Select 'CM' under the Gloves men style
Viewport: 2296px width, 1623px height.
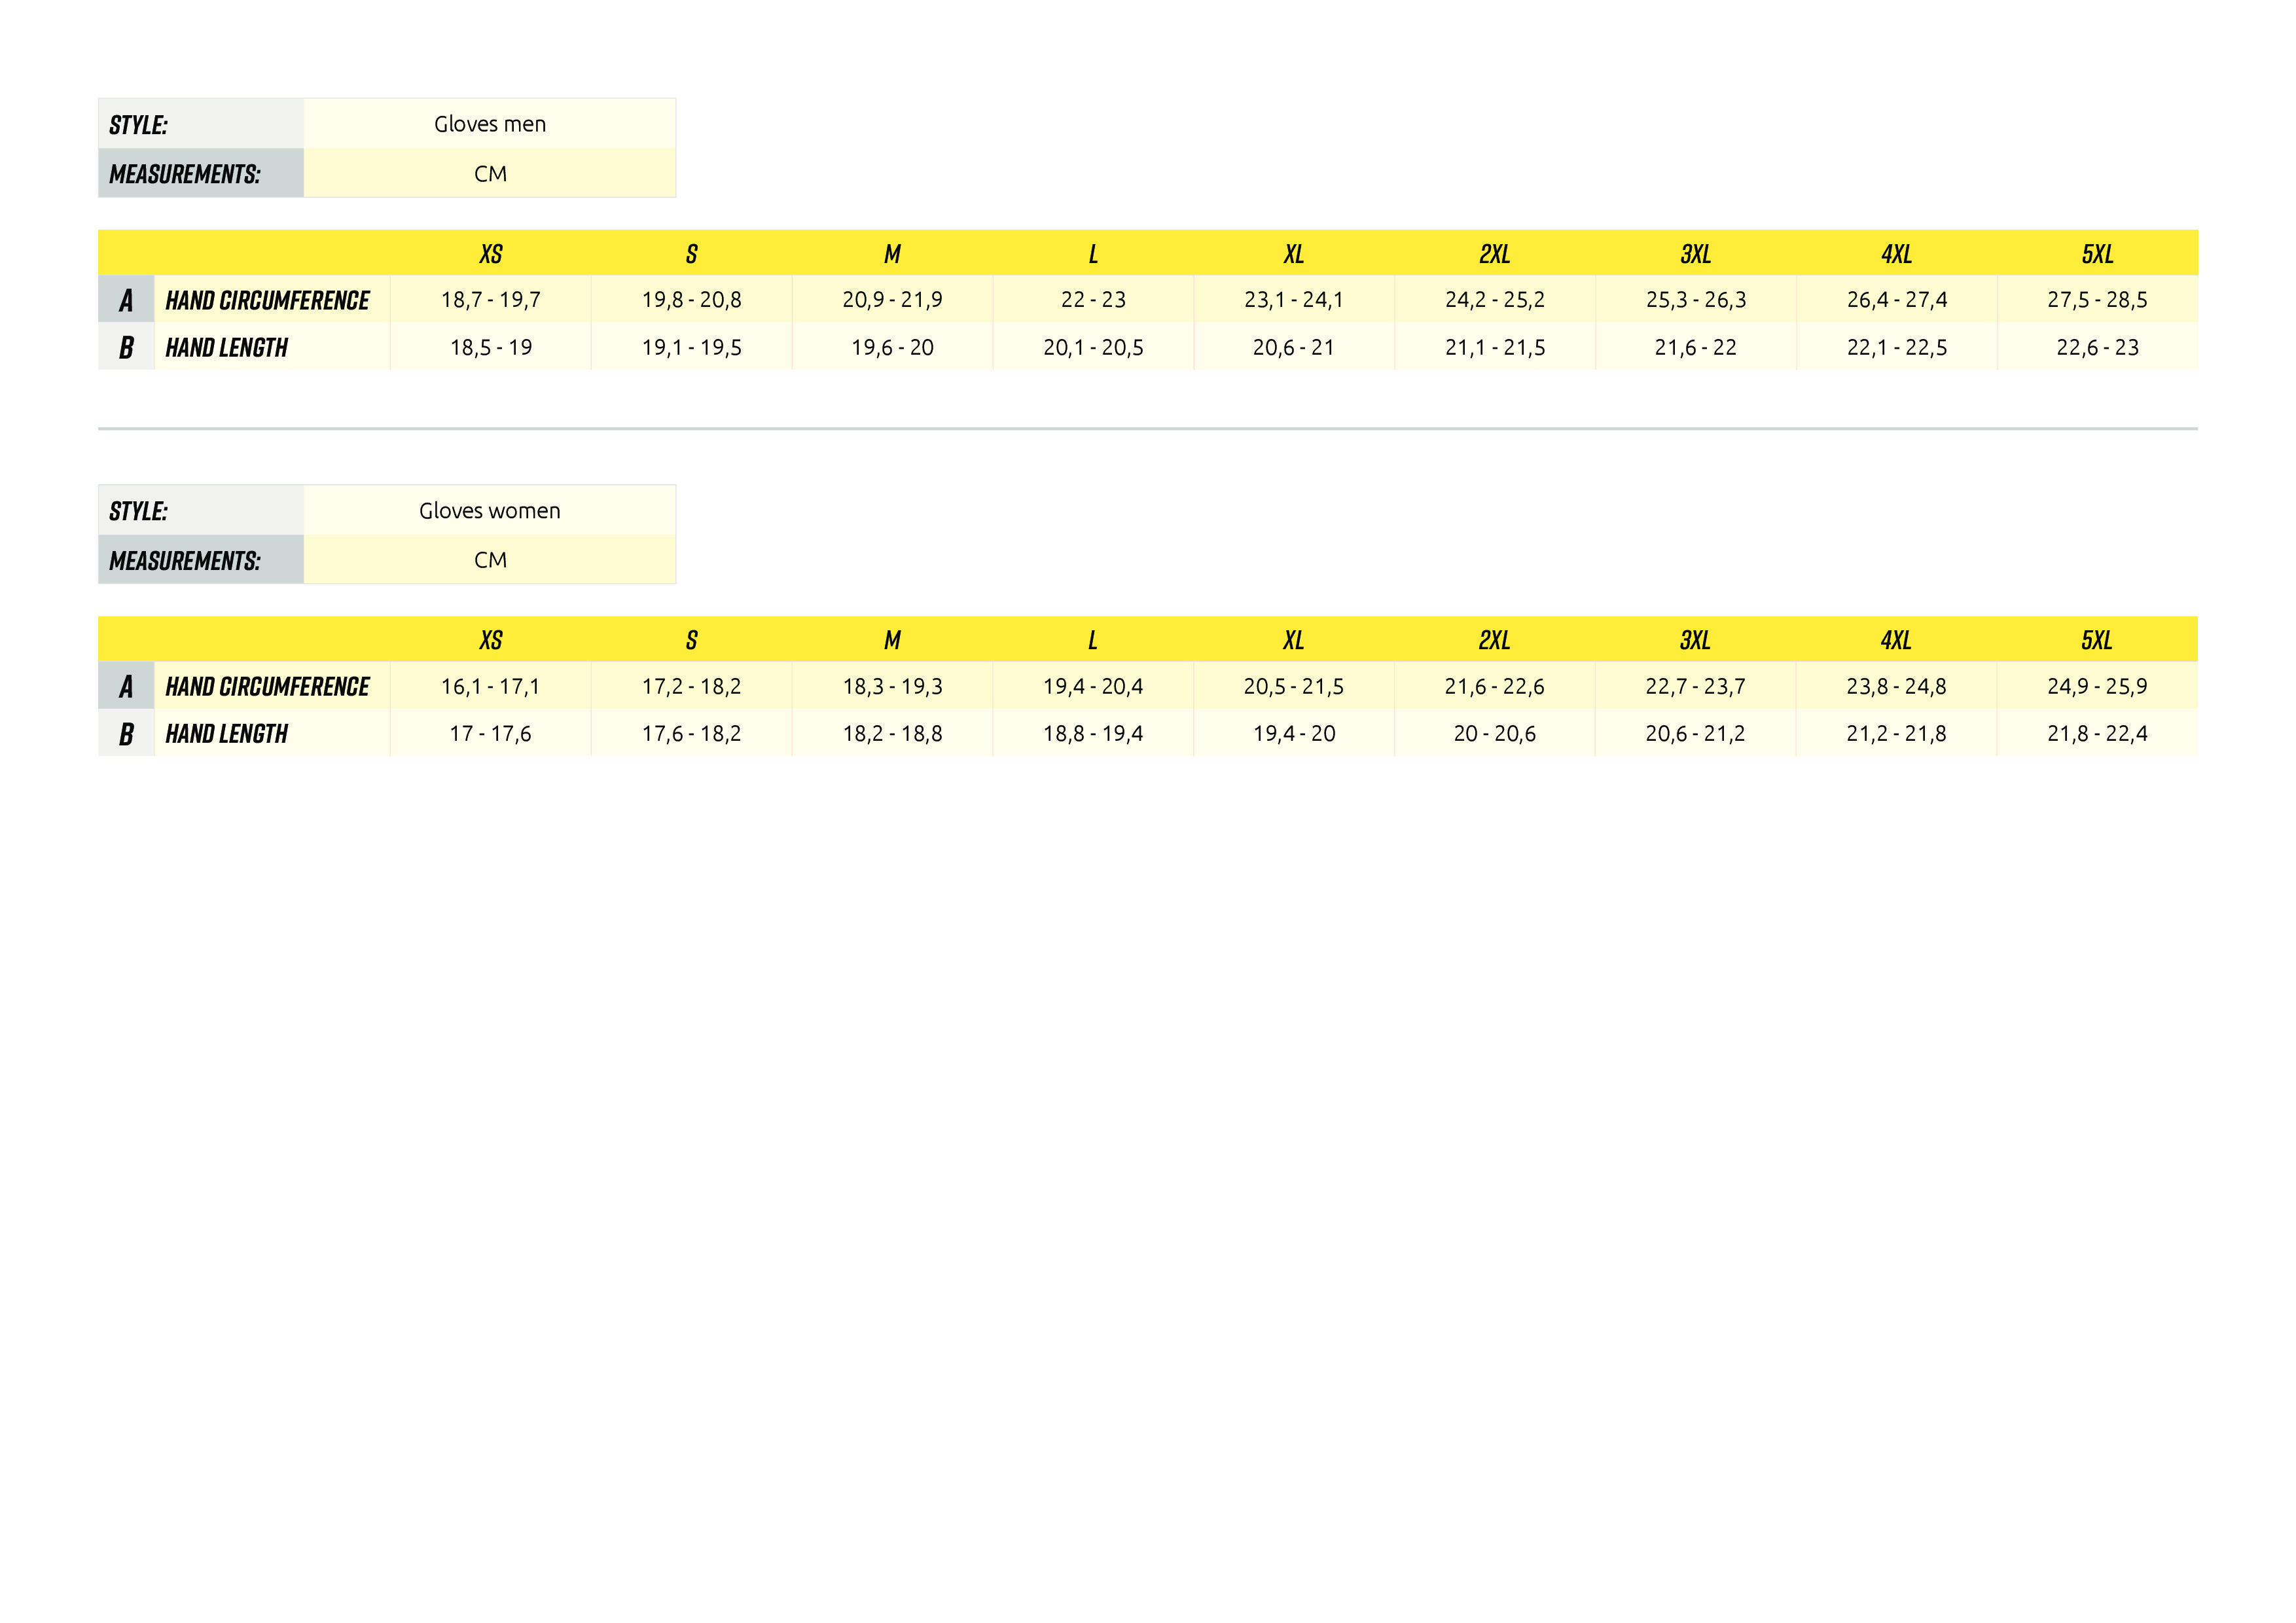point(490,173)
